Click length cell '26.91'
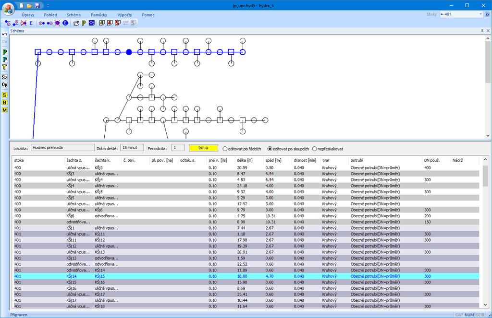 tap(242, 252)
